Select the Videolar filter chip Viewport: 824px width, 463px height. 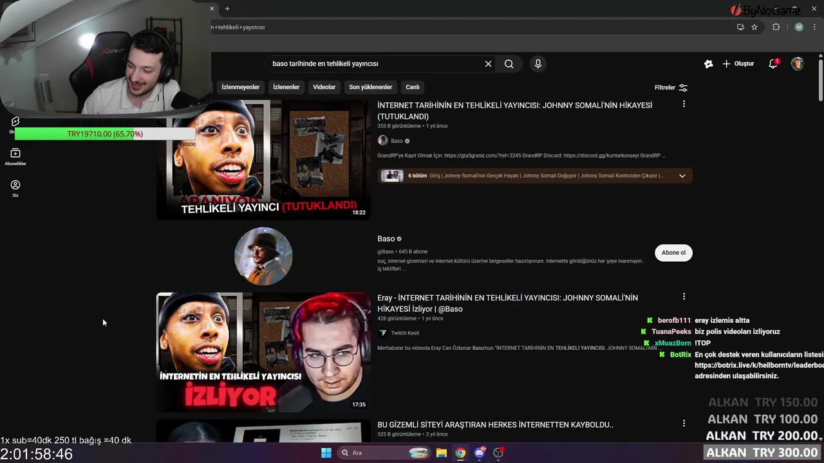pyautogui.click(x=324, y=87)
